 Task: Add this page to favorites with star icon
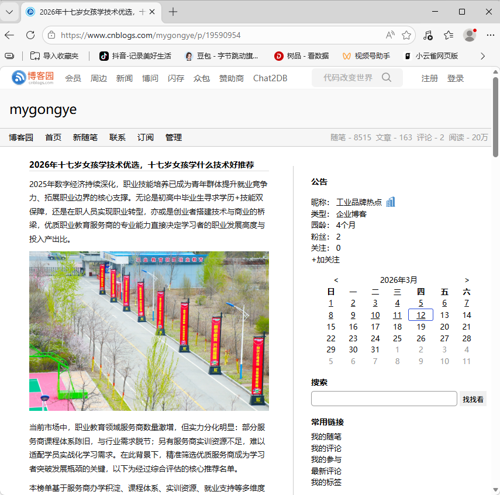pyautogui.click(x=406, y=35)
